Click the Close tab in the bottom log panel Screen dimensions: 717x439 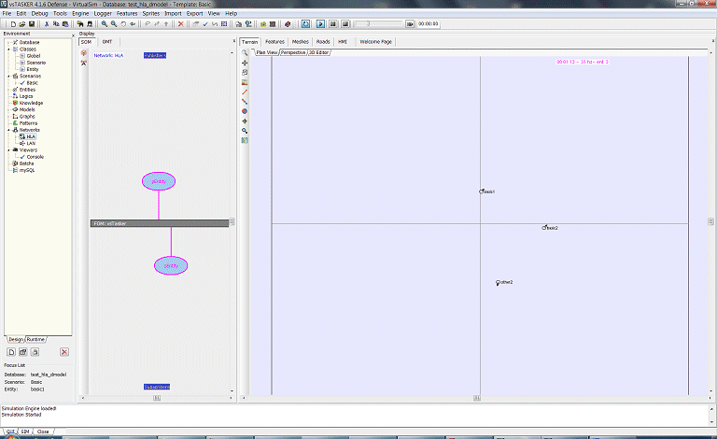pyautogui.click(x=43, y=432)
